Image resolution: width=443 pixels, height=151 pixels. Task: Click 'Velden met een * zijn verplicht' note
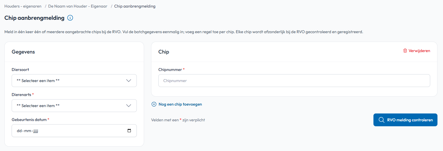pos(178,120)
